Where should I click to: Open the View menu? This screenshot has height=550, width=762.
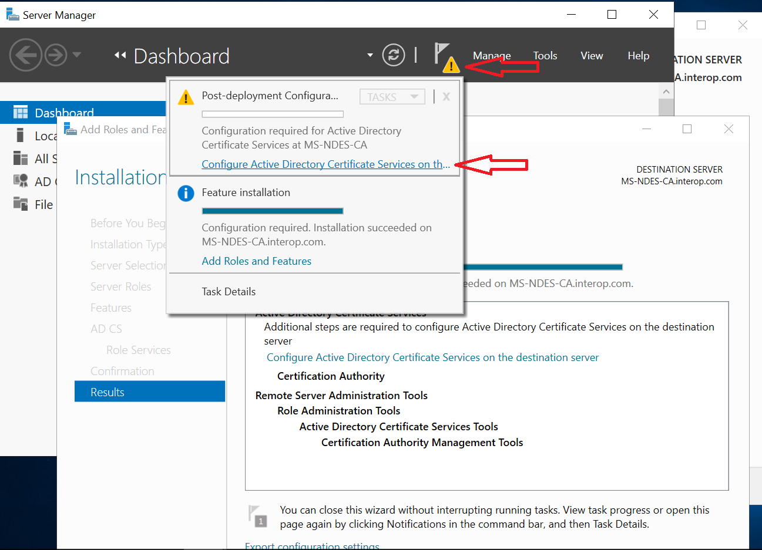pyautogui.click(x=592, y=56)
